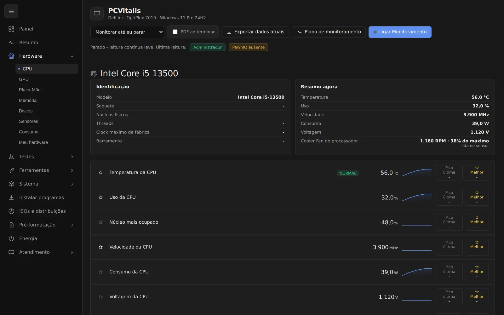Click the Energia sidebar label
The height and width of the screenshot is (315, 504).
click(28, 238)
